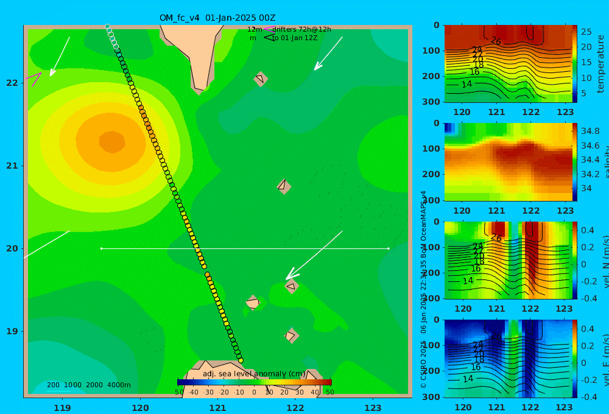Viewport: 609px width, 414px height.
Task: Open the northward velocity section plot
Action: tap(508, 260)
